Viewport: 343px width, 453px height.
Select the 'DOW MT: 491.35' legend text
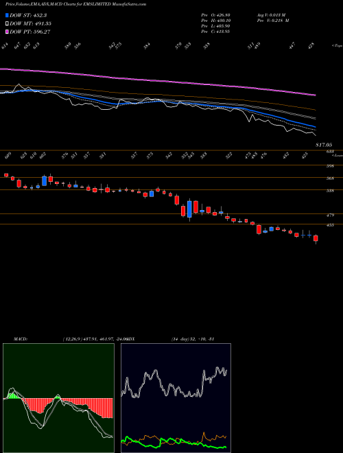click(x=31, y=24)
